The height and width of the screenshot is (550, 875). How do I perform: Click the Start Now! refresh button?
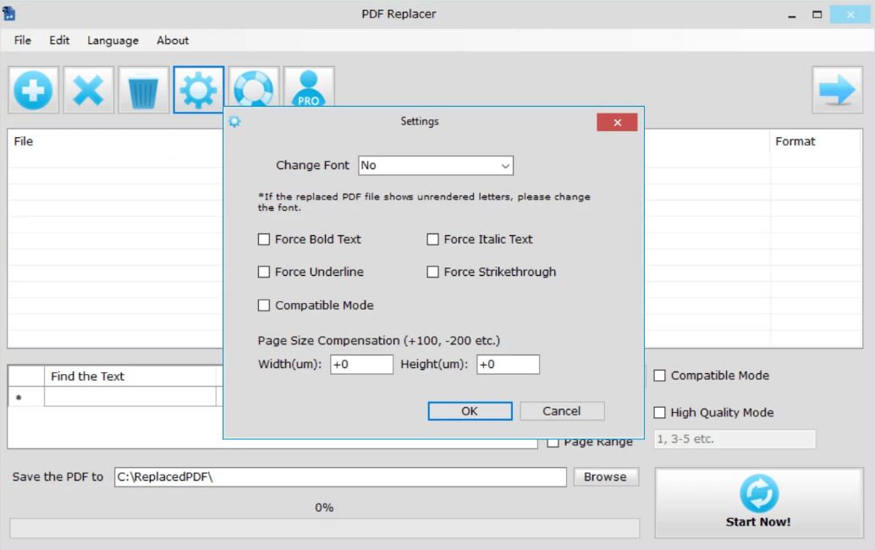coord(759,503)
